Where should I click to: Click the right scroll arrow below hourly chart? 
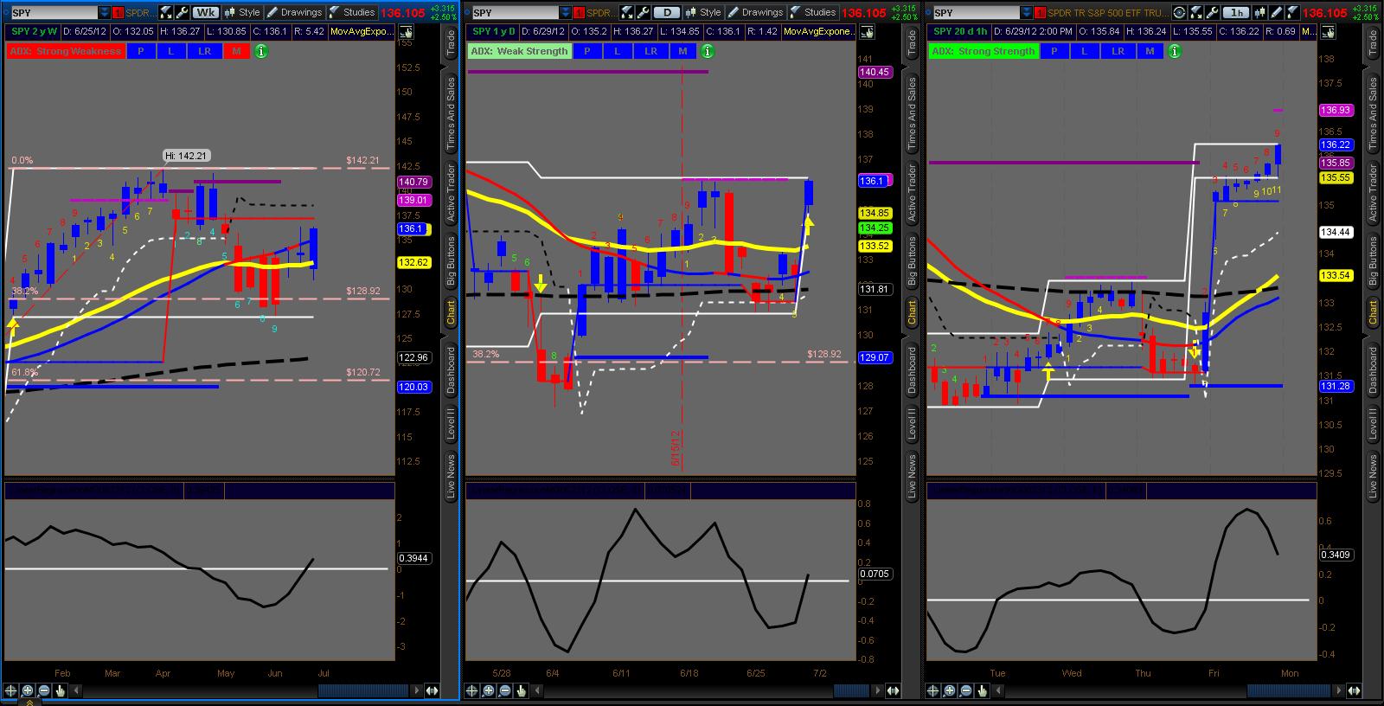pyautogui.click(x=1340, y=690)
